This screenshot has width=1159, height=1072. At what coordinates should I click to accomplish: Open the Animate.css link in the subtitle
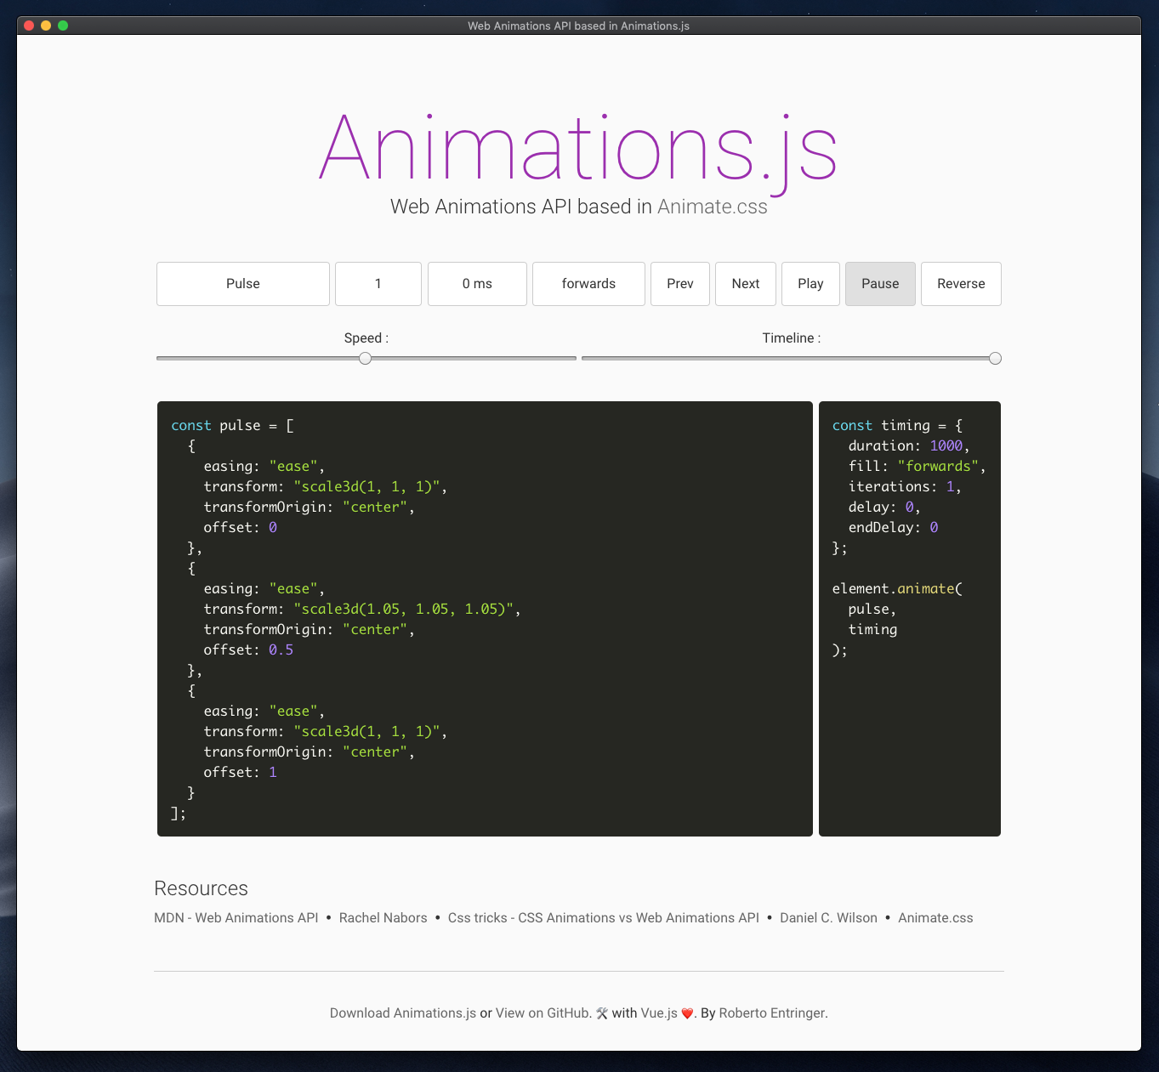713,207
